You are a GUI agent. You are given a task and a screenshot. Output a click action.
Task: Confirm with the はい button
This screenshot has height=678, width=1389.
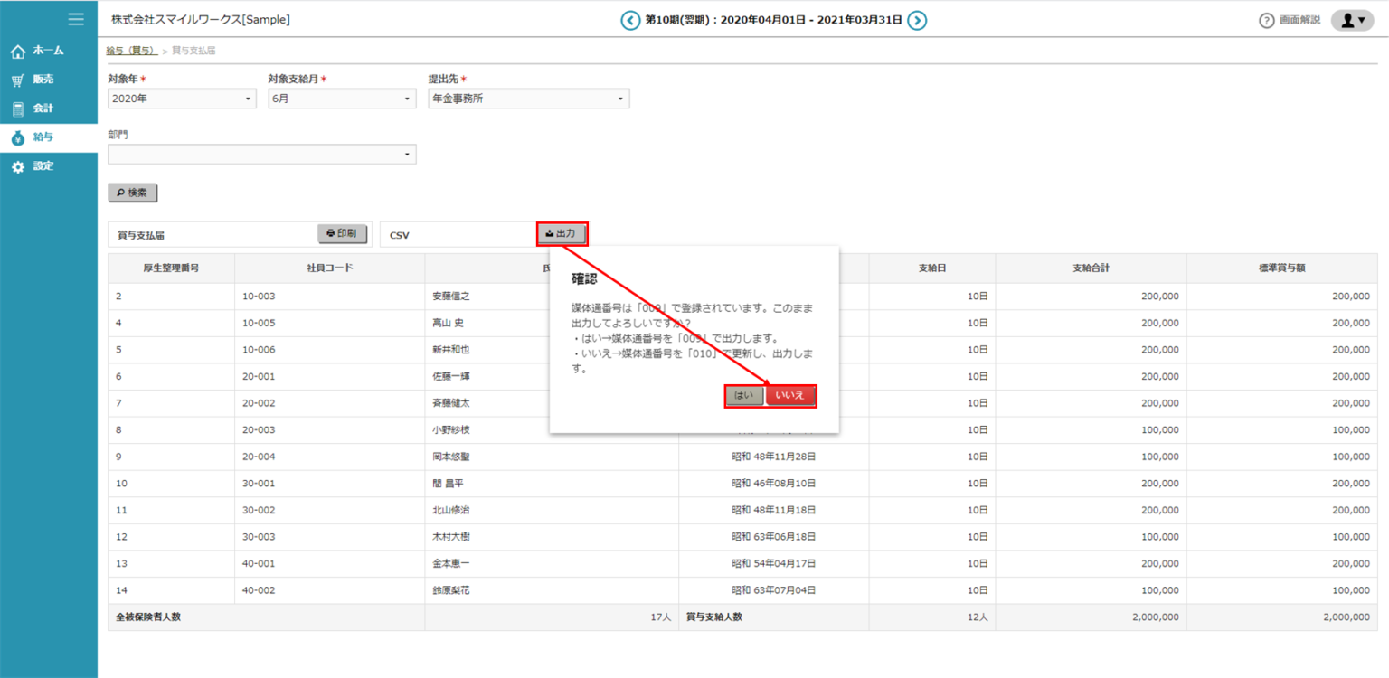pyautogui.click(x=743, y=396)
